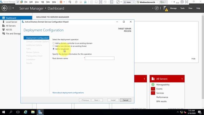This screenshot has width=204, height=115.
Task: Click the revert snapshot icon
Action: 81,2
